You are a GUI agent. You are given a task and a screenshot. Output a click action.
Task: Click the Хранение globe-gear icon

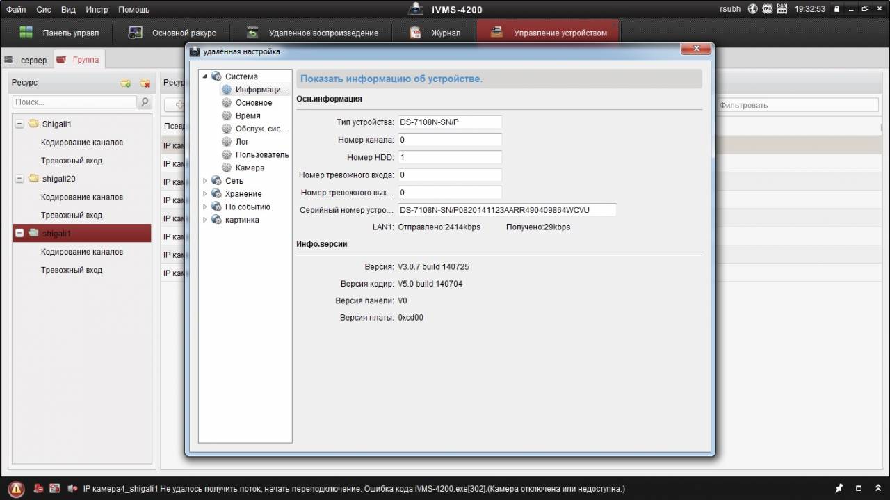pyautogui.click(x=216, y=194)
